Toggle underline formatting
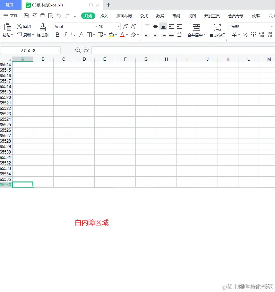The height and width of the screenshot is (292, 275). click(x=73, y=35)
